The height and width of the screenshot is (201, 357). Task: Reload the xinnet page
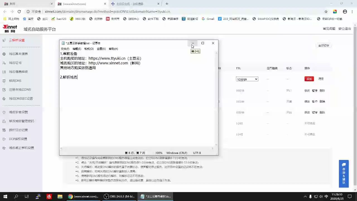19,12
